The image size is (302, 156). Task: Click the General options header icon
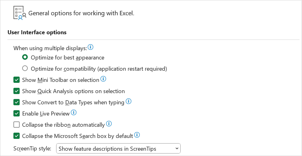(20, 13)
